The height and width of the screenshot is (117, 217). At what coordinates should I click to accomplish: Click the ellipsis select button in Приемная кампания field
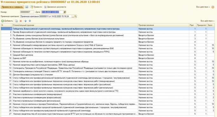[73, 16]
